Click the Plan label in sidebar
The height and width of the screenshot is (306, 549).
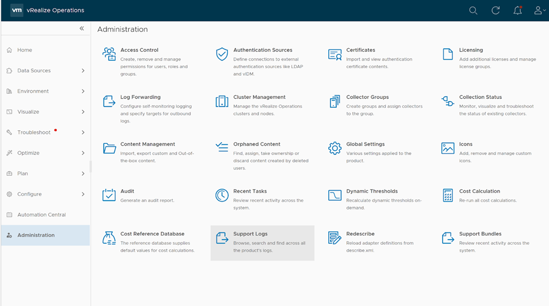[23, 173]
